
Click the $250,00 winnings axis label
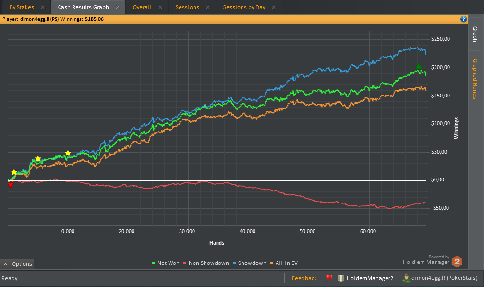pyautogui.click(x=440, y=39)
